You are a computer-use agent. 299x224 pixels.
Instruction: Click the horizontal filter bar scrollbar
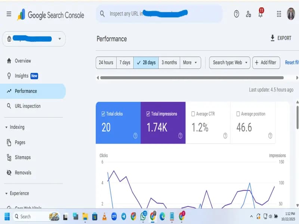pyautogui.click(x=192, y=78)
